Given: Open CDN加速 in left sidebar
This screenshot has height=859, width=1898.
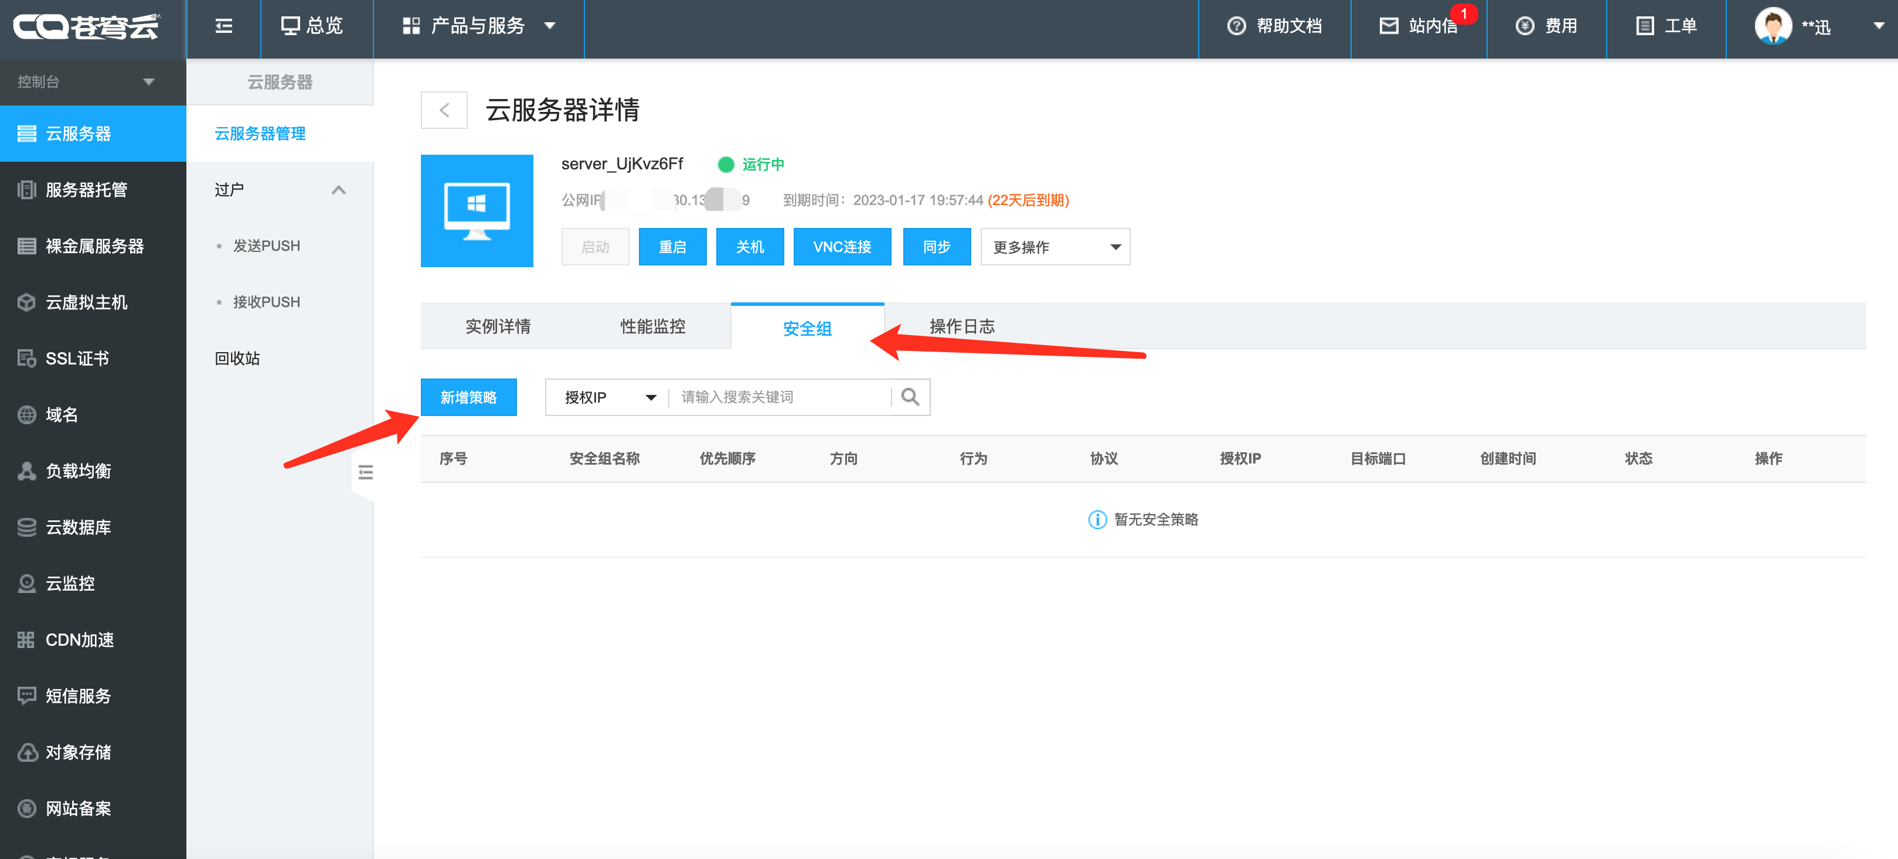Looking at the screenshot, I should [80, 639].
